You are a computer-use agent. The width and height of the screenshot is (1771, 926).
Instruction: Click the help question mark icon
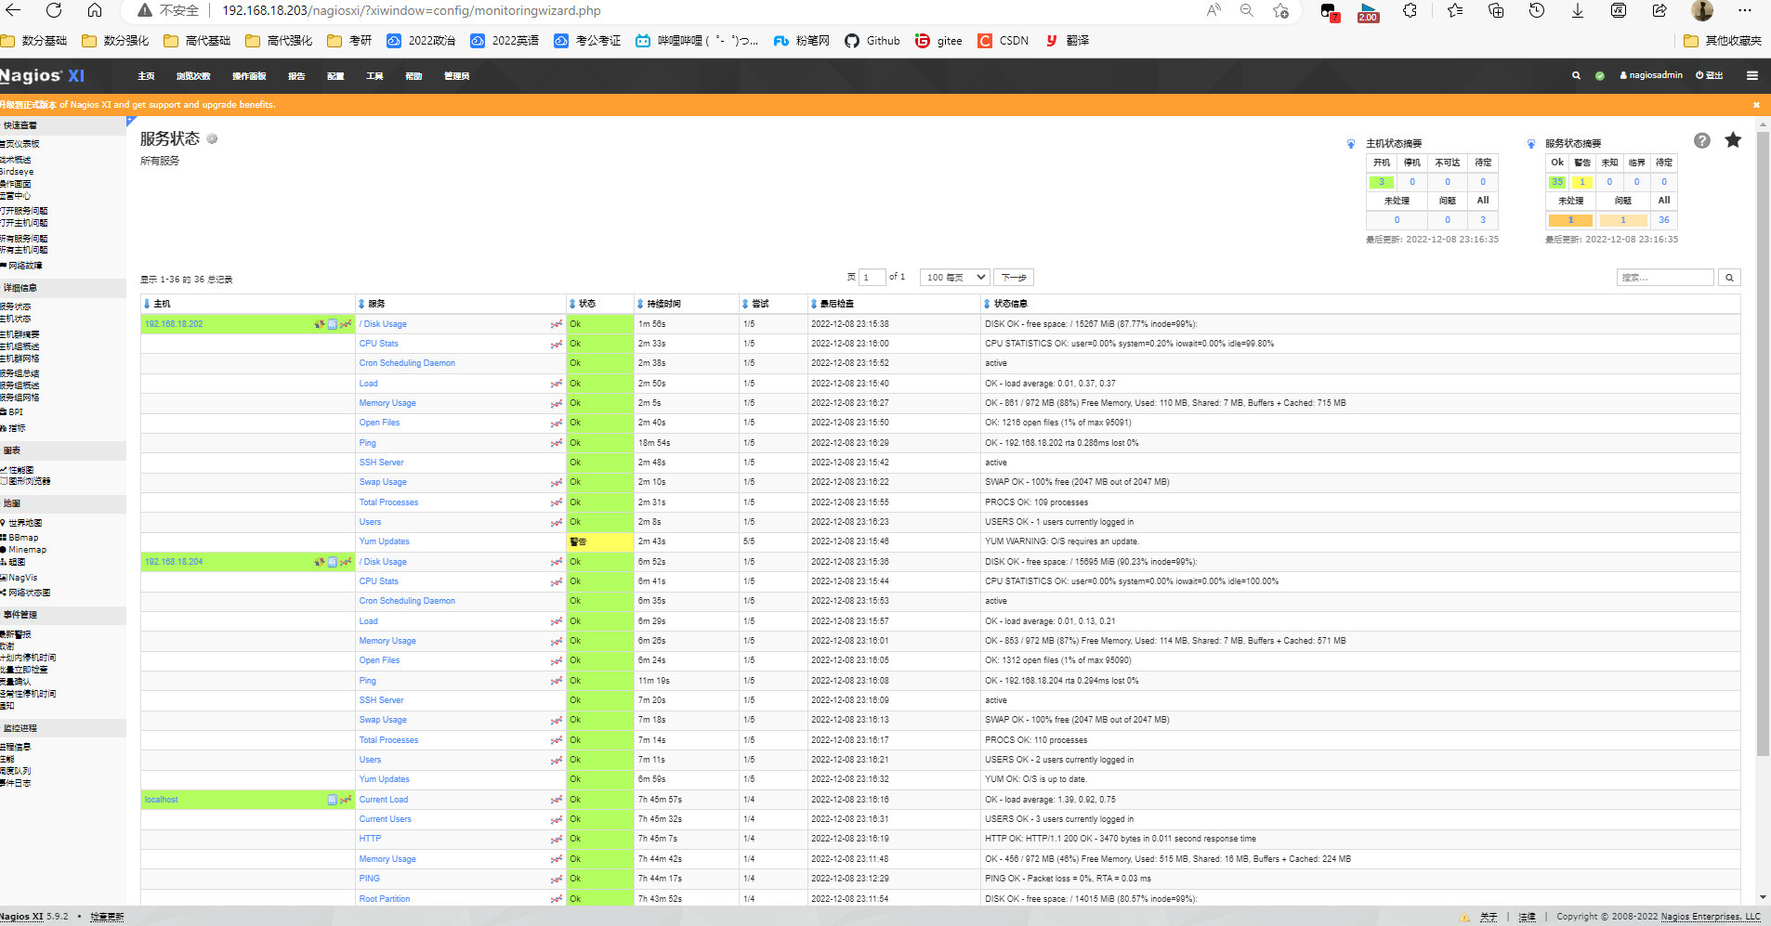1701,140
